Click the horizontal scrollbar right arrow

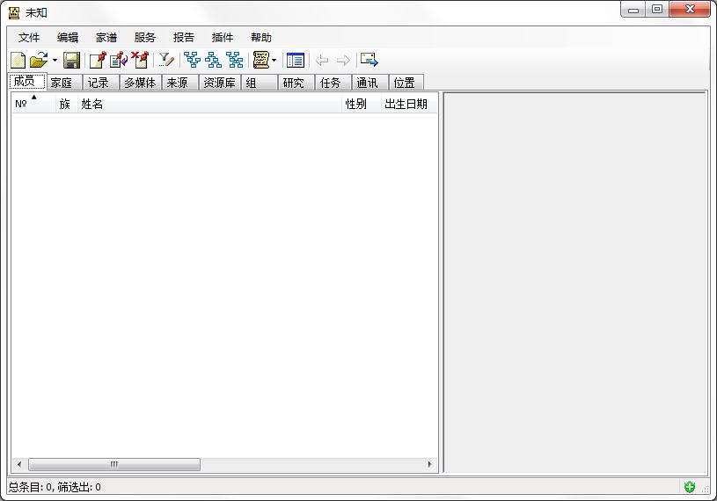pos(430,464)
